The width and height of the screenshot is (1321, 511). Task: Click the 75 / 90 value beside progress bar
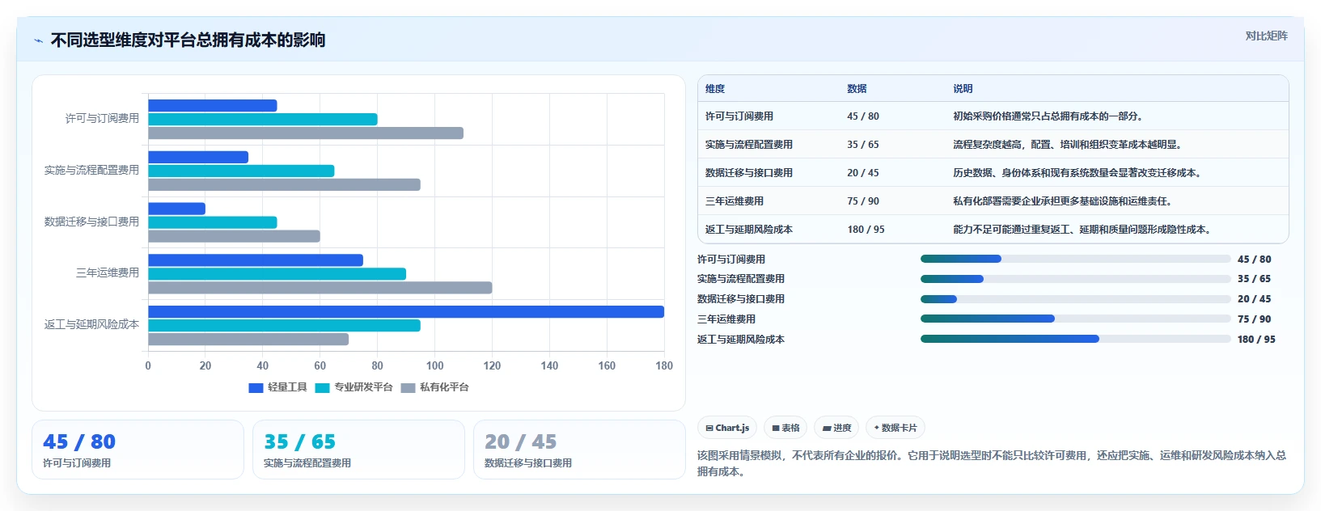(1254, 319)
